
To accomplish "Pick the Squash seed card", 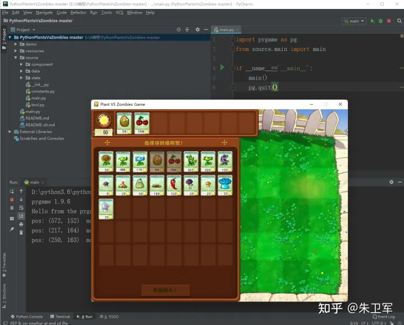I will coord(140,185).
